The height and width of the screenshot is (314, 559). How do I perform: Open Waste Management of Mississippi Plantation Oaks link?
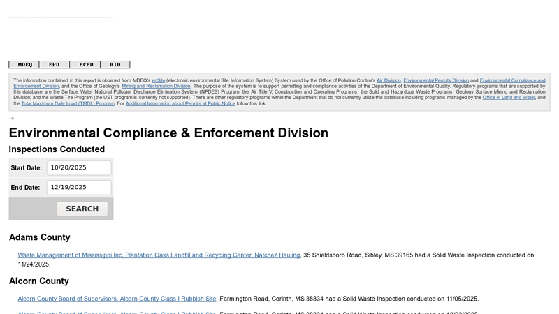(x=159, y=255)
